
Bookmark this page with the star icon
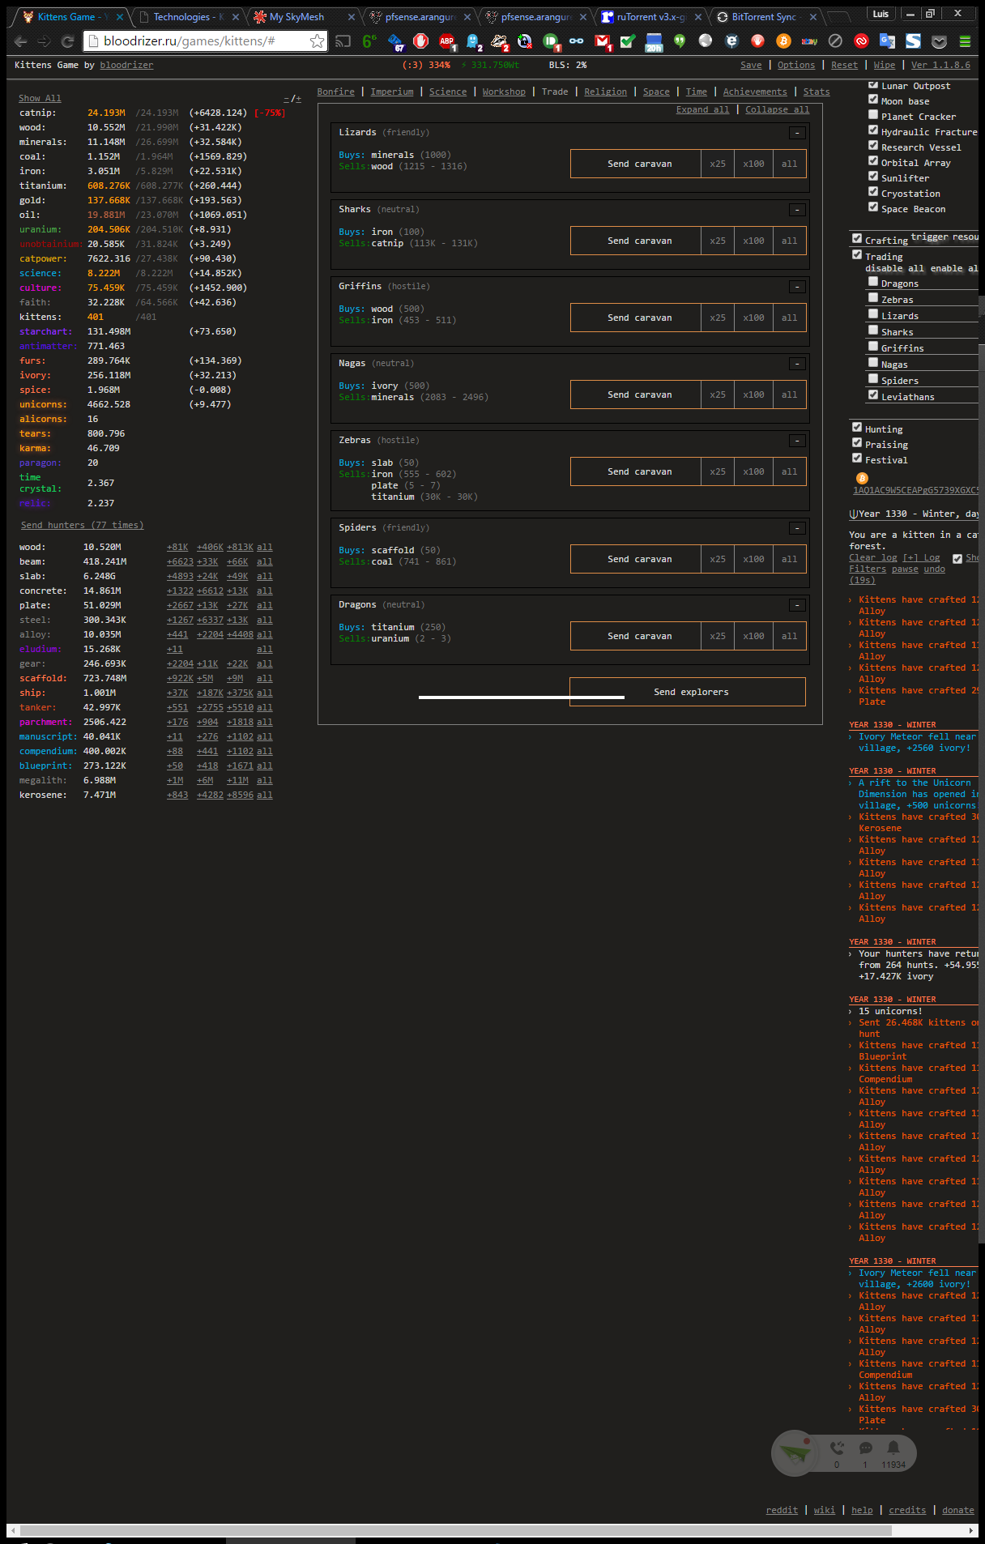tap(317, 41)
